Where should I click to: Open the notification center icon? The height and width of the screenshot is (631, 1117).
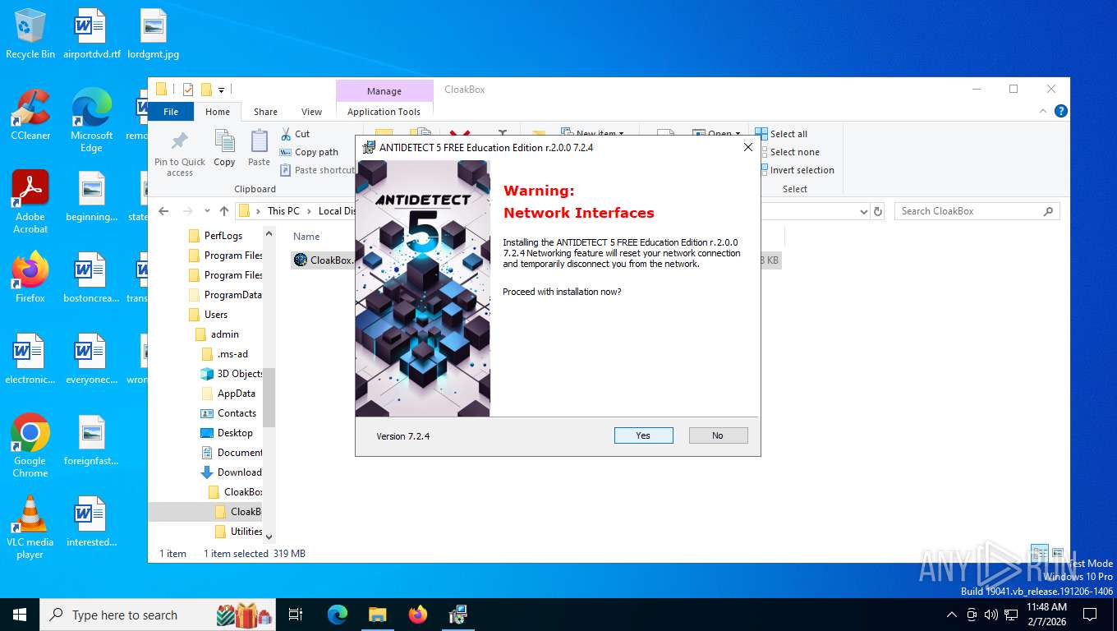point(1090,615)
